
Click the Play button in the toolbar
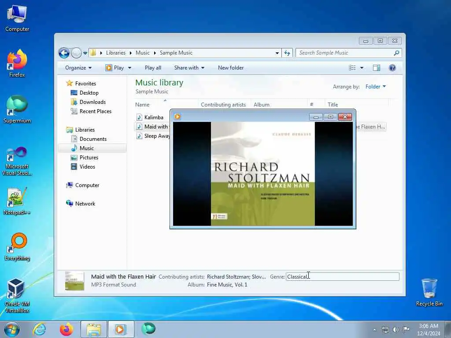[115, 68]
